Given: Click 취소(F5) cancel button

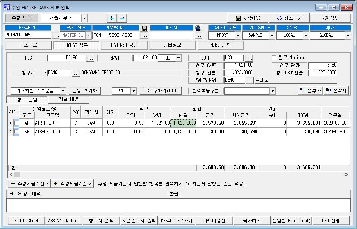Looking at the screenshot, I should pos(289,18).
